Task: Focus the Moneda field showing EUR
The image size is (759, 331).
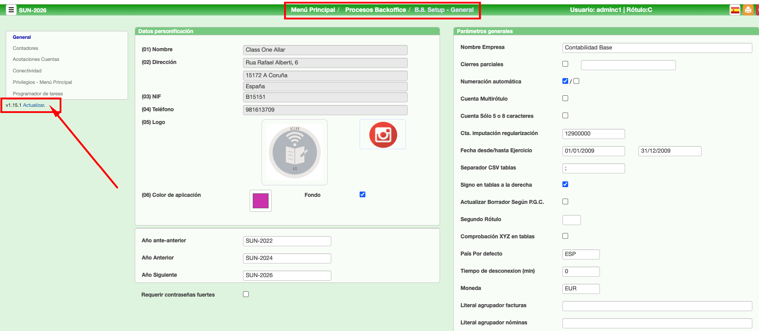Action: [x=581, y=289]
